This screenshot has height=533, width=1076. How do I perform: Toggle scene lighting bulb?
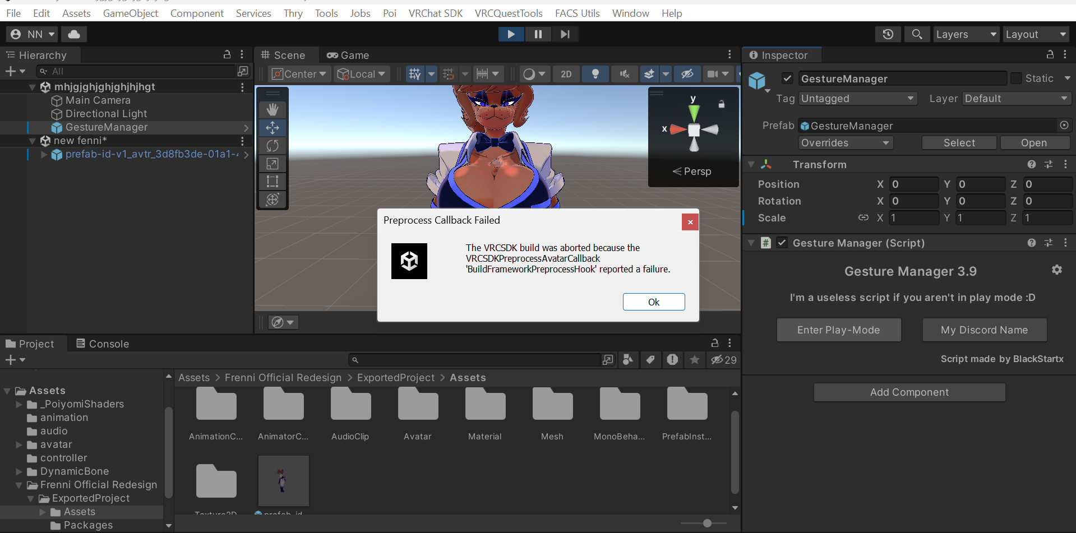click(x=595, y=74)
